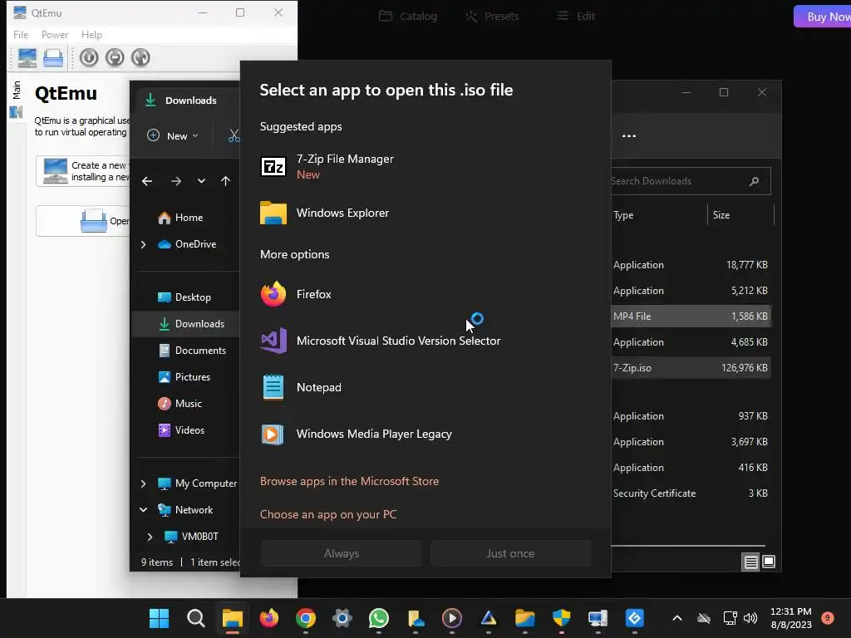851x638 pixels.
Task: Go forward in Explorer navigation
Action: pyautogui.click(x=176, y=181)
